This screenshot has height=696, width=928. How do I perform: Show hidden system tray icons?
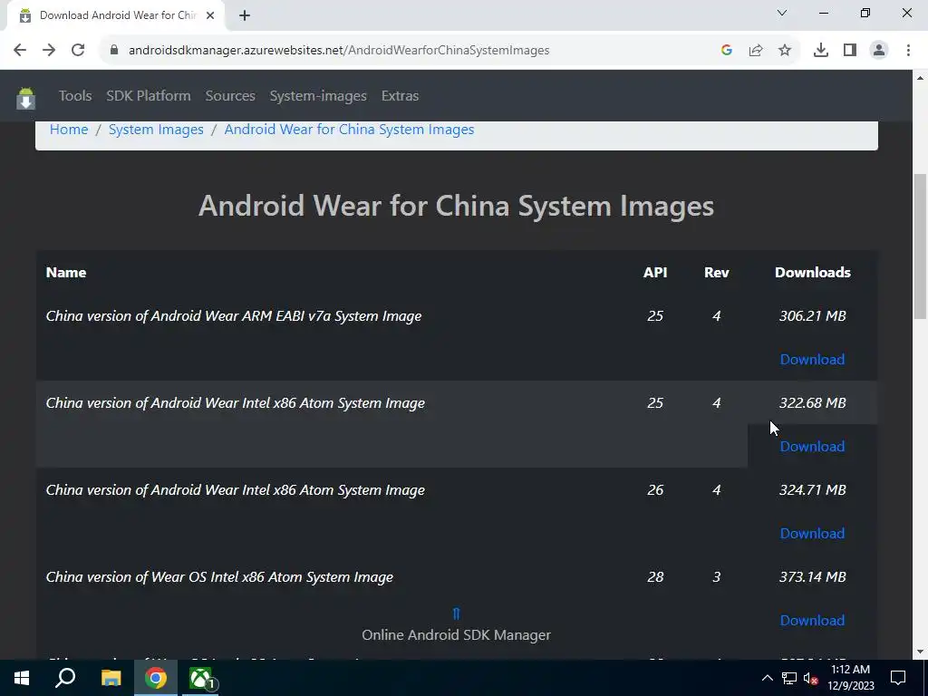pos(767,678)
